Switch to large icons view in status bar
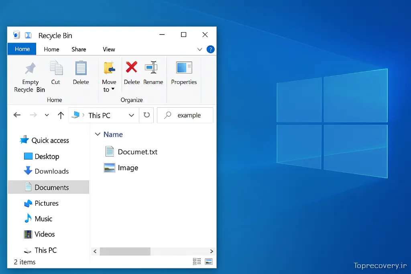This screenshot has width=411, height=274. (208, 261)
